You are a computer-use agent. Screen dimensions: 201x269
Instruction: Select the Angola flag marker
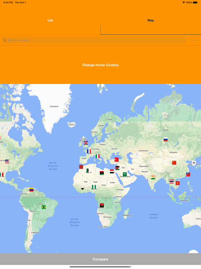pos(102,205)
